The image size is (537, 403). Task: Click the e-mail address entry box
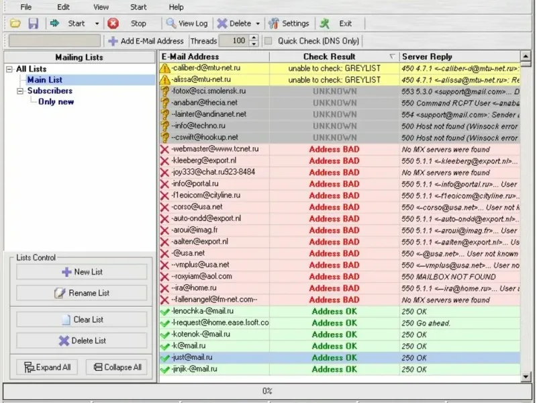point(55,41)
